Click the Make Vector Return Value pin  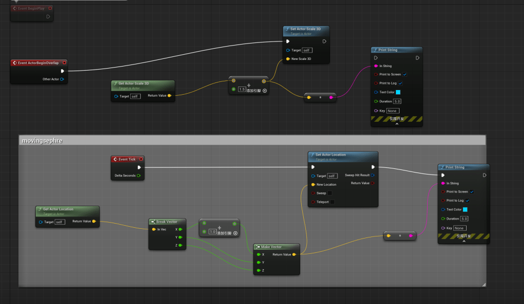[x=294, y=254]
